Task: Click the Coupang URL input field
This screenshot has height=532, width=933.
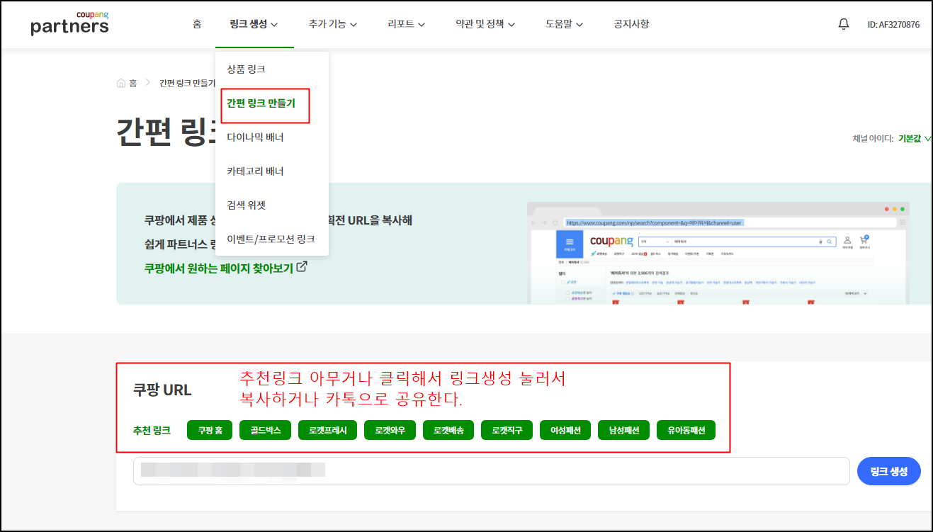Action: click(x=491, y=471)
